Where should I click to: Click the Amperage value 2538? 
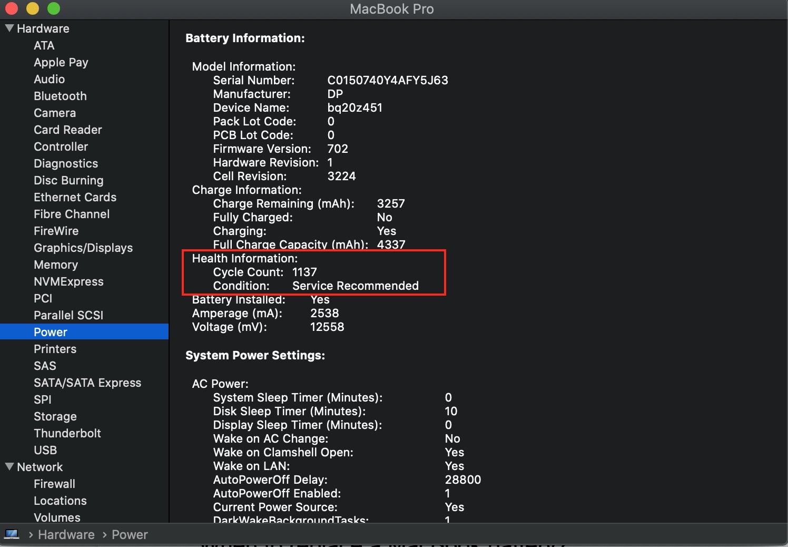[x=324, y=313]
